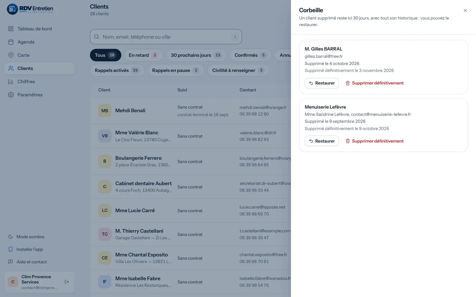Select Clients in the sidebar
Screen dimensions: 476x297
(x=39, y=68)
